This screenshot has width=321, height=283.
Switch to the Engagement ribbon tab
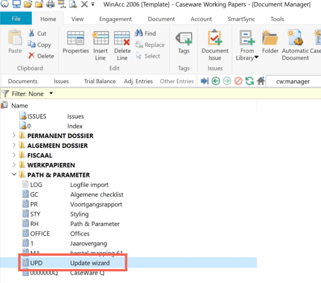click(x=115, y=19)
